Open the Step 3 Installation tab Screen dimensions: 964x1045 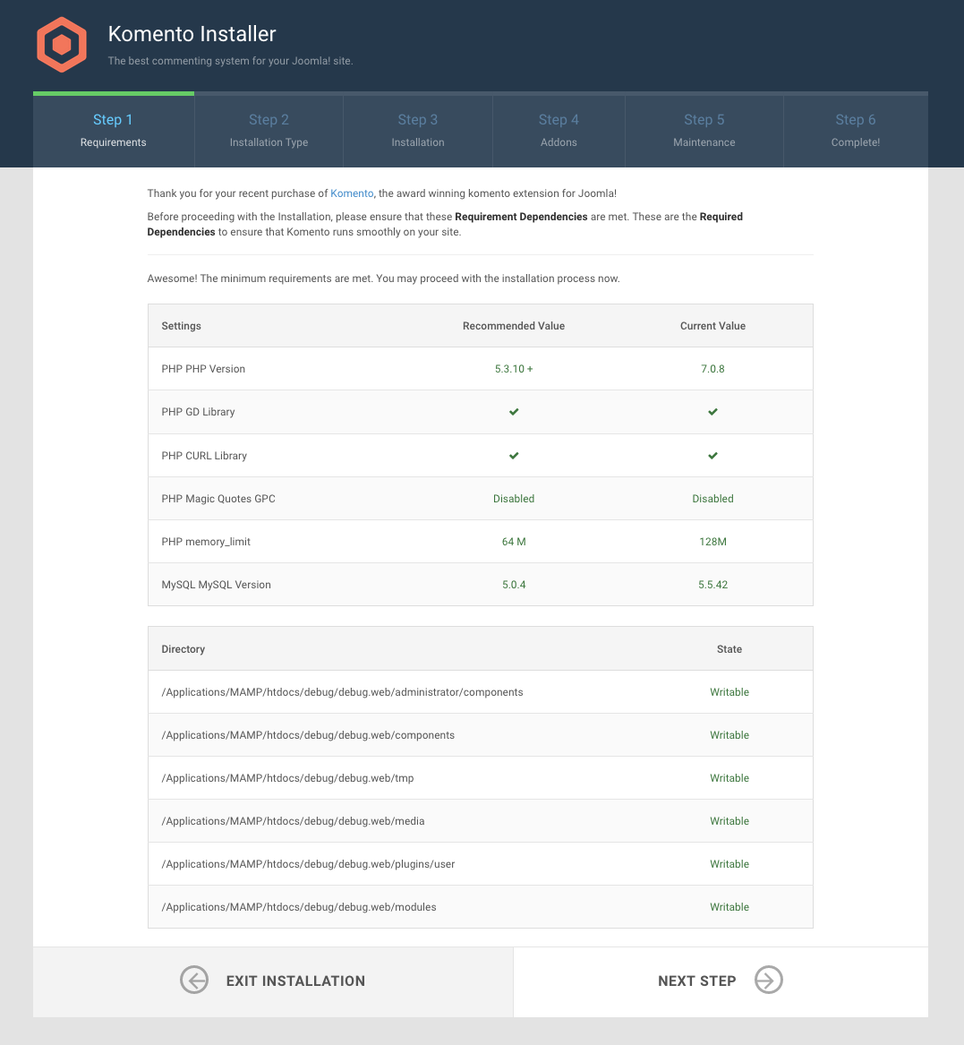click(x=418, y=130)
